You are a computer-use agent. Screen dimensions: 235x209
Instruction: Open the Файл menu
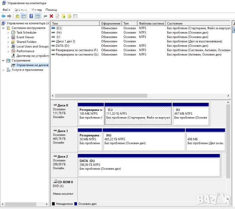tap(6, 10)
